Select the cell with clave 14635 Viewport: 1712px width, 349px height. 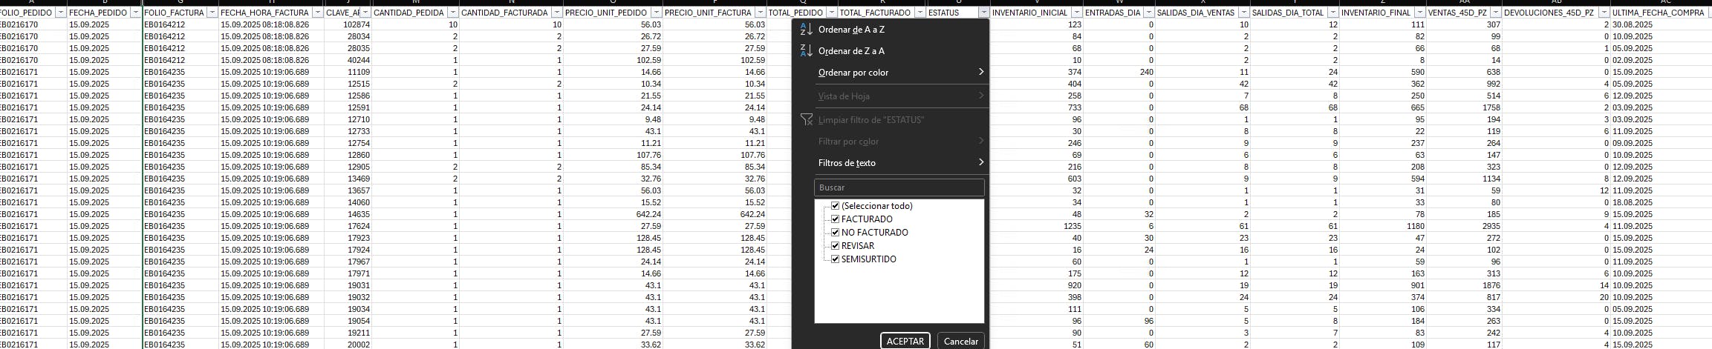tap(348, 214)
